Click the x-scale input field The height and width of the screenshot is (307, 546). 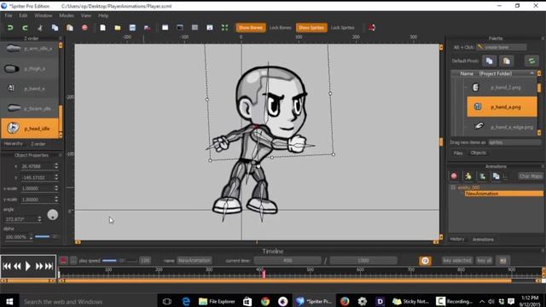[x=37, y=188]
